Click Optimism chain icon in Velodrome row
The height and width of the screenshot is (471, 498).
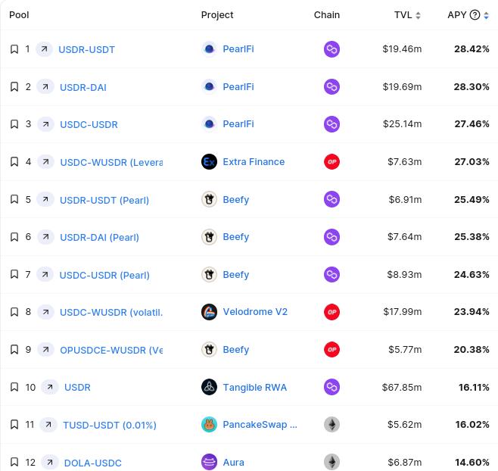[331, 312]
